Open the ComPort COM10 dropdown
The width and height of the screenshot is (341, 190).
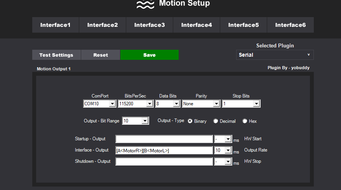pyautogui.click(x=100, y=104)
